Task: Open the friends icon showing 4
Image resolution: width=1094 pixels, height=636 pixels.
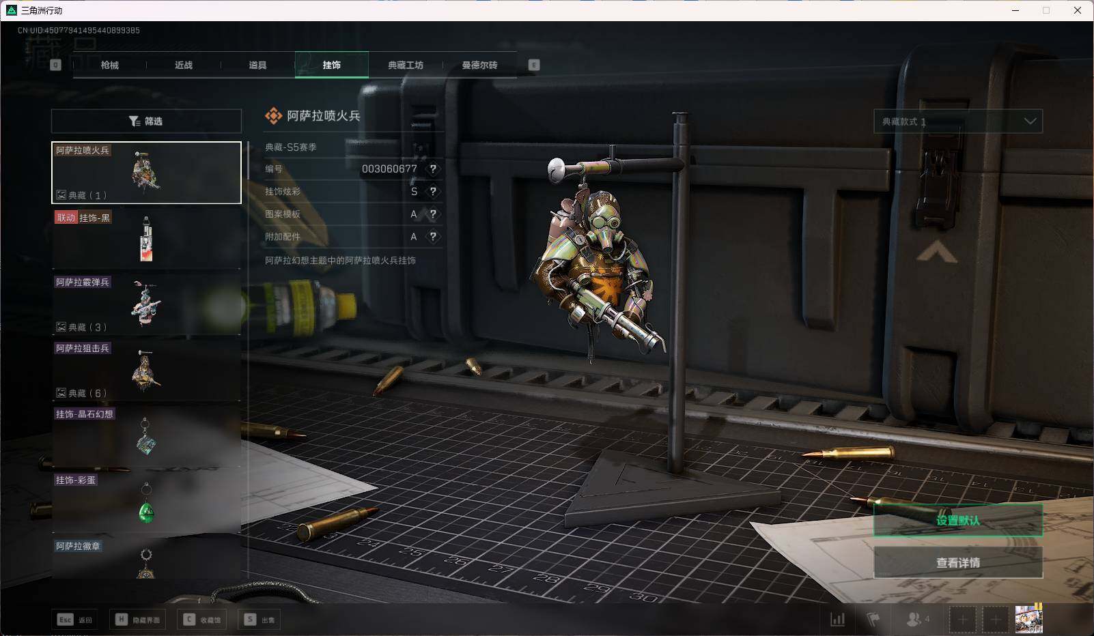Action: pyautogui.click(x=917, y=620)
